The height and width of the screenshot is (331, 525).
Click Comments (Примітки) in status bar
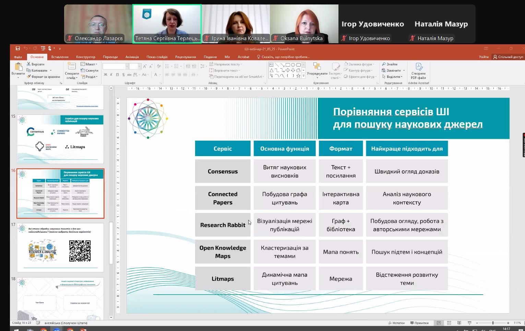(419, 323)
